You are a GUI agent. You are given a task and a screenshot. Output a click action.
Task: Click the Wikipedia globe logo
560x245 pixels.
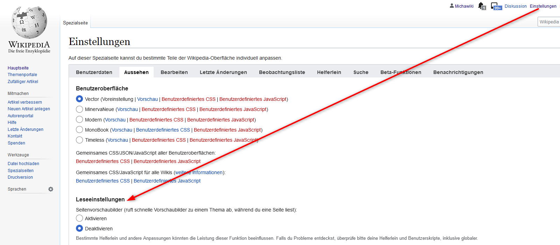point(29,23)
